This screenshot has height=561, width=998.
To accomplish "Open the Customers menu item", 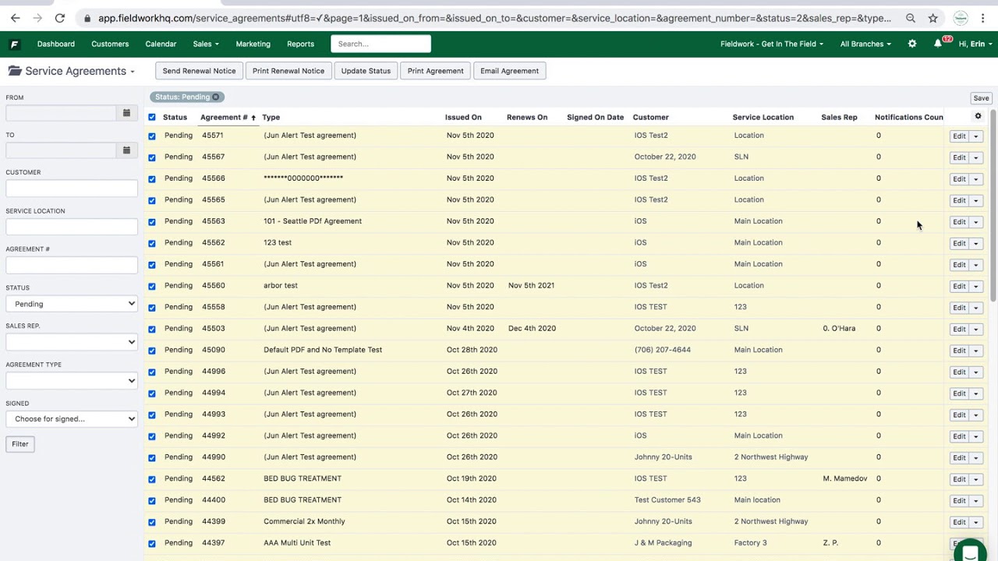I will 110,44.
